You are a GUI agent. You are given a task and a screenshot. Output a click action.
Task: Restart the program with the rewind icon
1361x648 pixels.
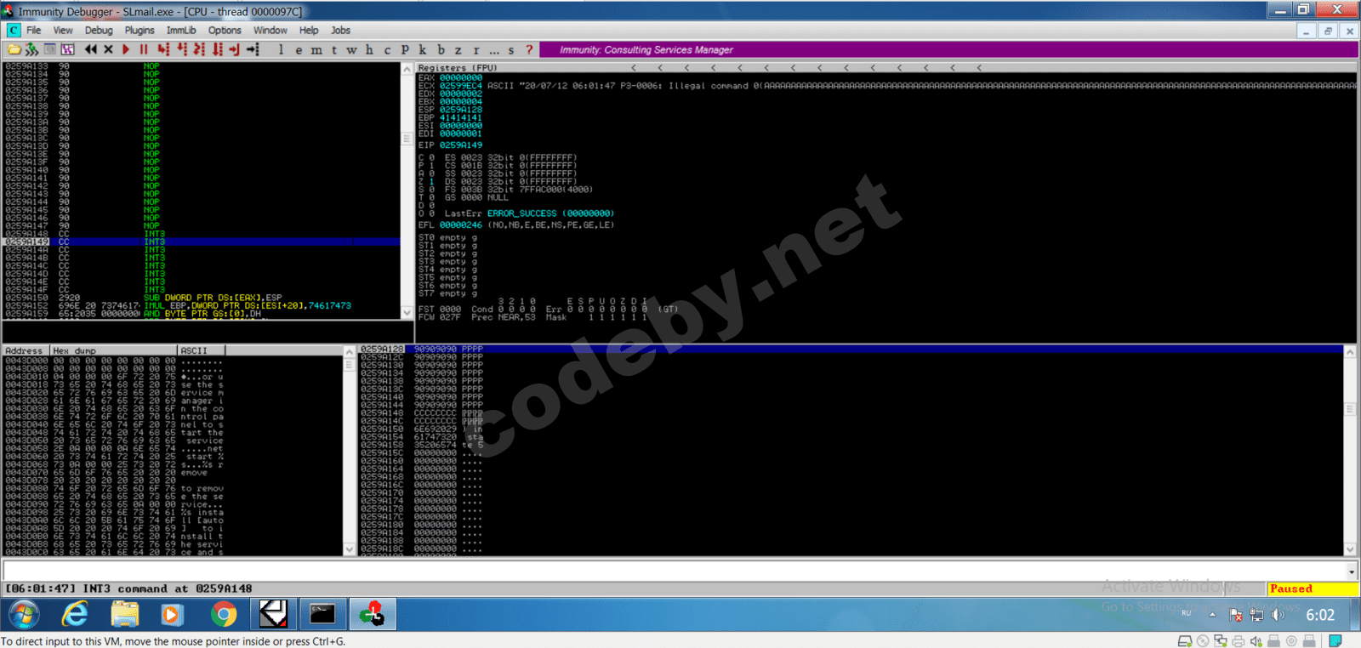[x=91, y=49]
